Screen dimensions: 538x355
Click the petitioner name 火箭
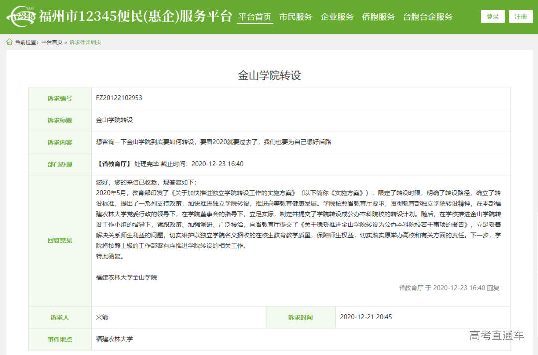98,317
